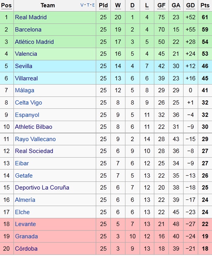Viewport: 212px width, 256px height.
Task: Visit the Espanyol team page
Action: [x=27, y=115]
